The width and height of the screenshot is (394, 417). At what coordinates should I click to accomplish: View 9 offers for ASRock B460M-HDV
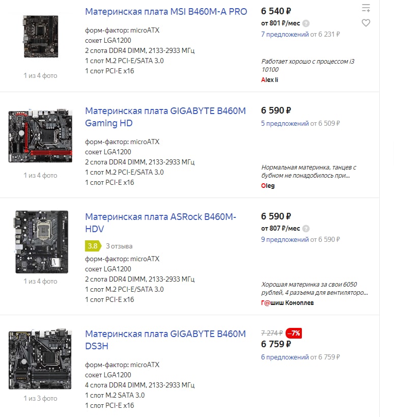285,240
